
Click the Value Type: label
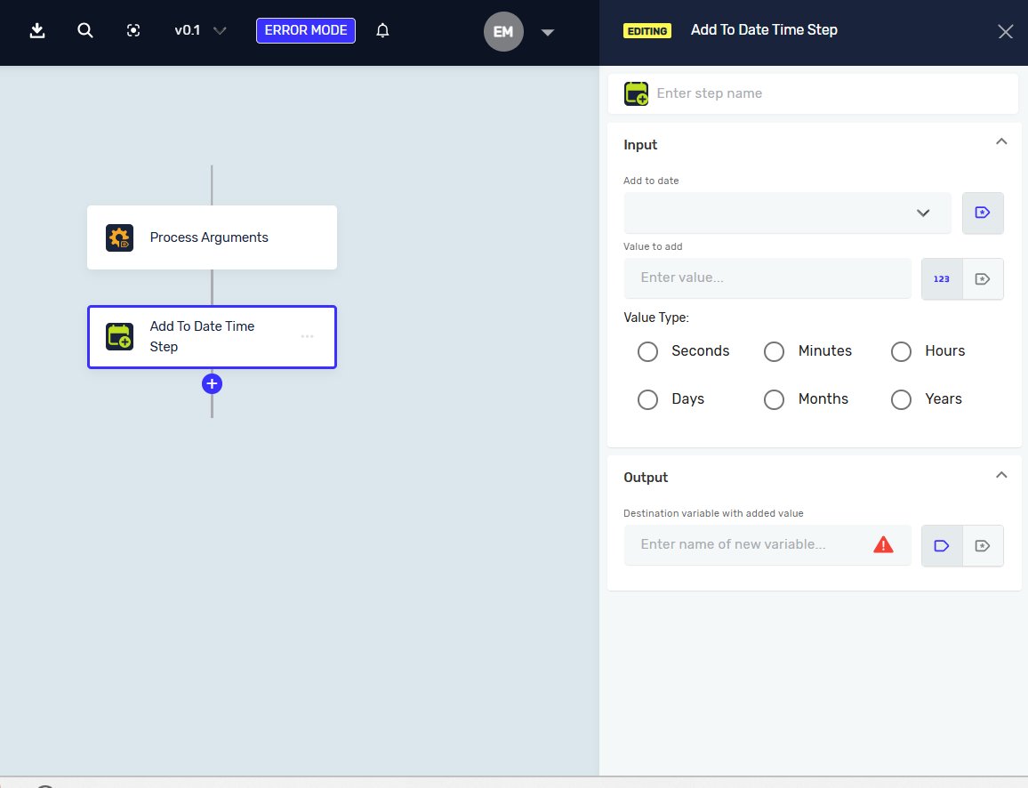656,318
